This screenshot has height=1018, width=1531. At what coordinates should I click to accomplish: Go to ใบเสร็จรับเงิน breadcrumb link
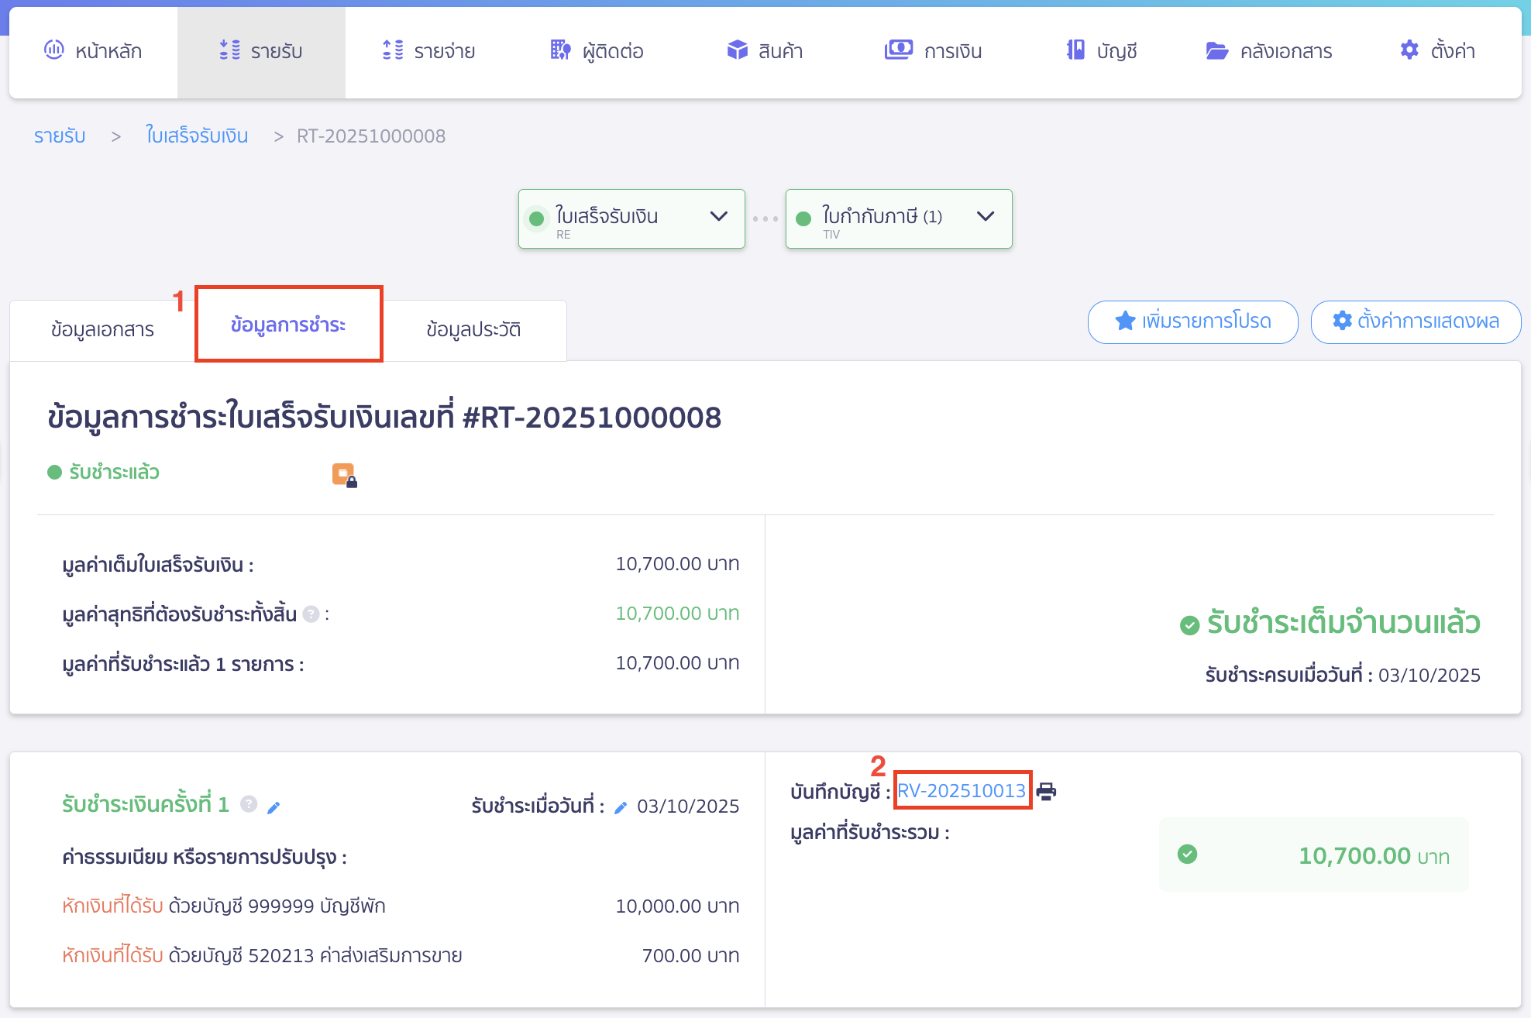pos(197,136)
